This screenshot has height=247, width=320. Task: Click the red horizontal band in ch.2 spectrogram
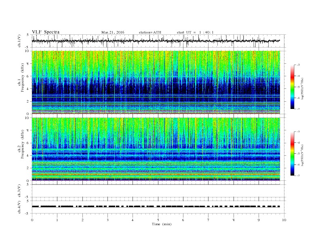tap(156, 175)
